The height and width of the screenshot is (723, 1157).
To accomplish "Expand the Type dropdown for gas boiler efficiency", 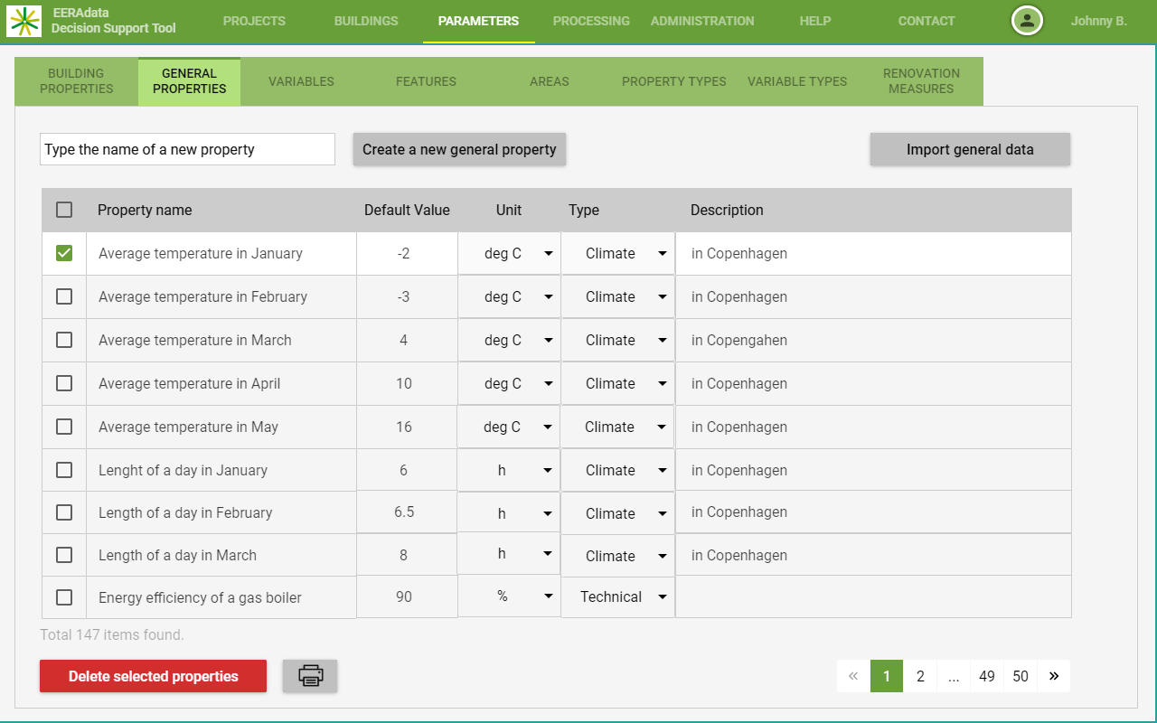I will pyautogui.click(x=662, y=597).
